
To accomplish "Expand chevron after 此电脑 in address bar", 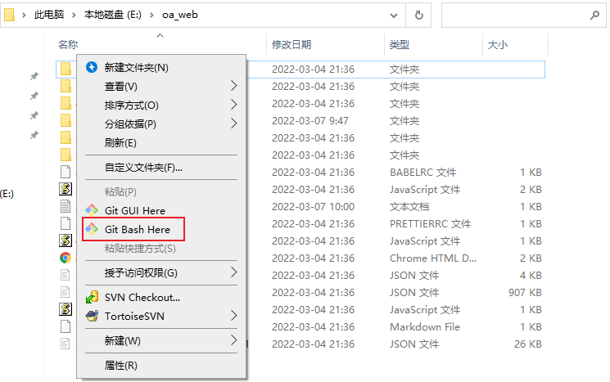I will (74, 16).
